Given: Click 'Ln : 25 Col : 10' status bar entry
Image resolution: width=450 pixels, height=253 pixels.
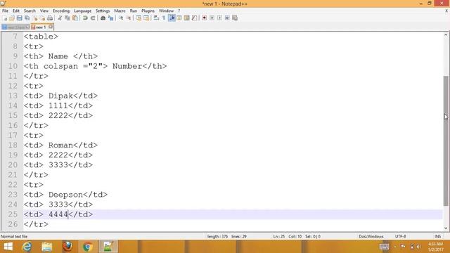Looking at the screenshot, I should (x=288, y=237).
